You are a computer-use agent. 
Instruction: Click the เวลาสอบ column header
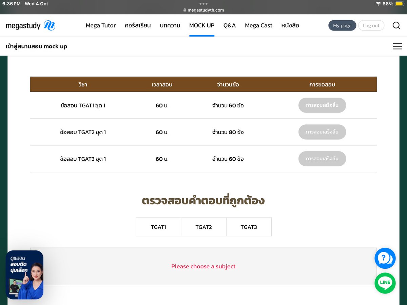click(162, 85)
